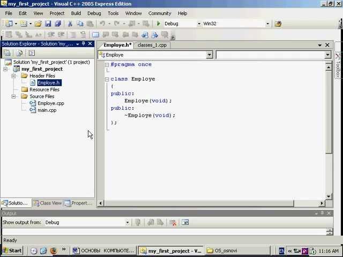Viewport: 343px width, 257px height.
Task: Select Resource Files folder
Action: coord(44,89)
